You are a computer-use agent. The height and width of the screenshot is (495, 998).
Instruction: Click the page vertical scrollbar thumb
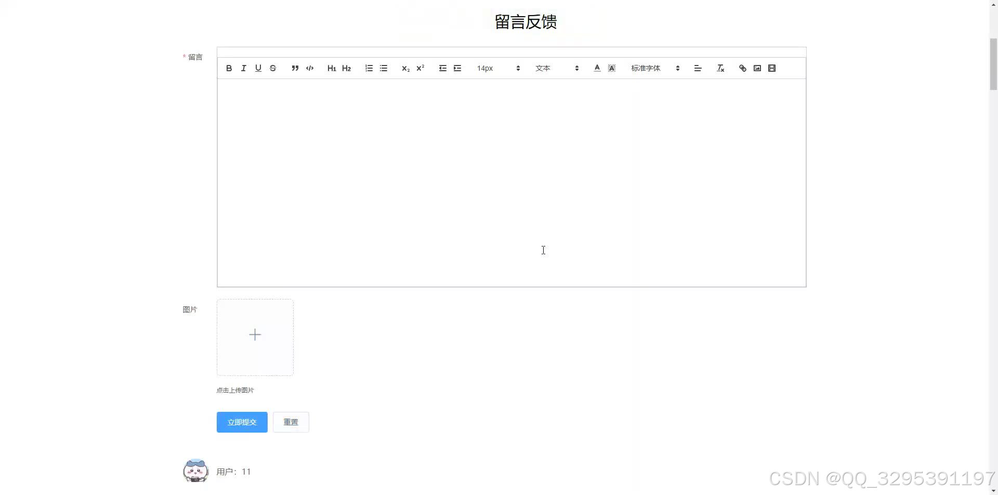pyautogui.click(x=993, y=64)
